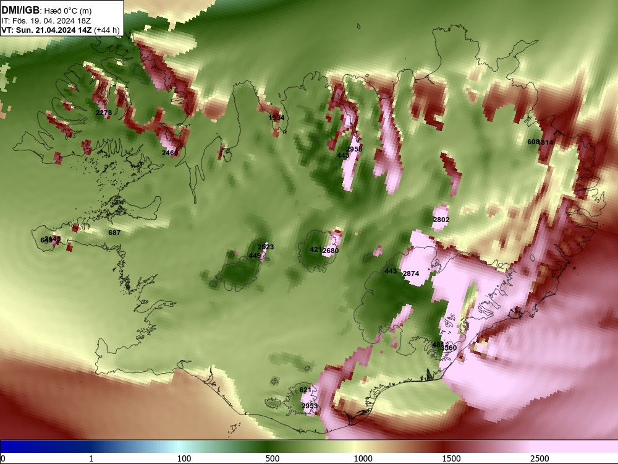This screenshot has width=618, height=464.
Task: Click the 1000 tick label on colorbar
Action: pyautogui.click(x=363, y=458)
